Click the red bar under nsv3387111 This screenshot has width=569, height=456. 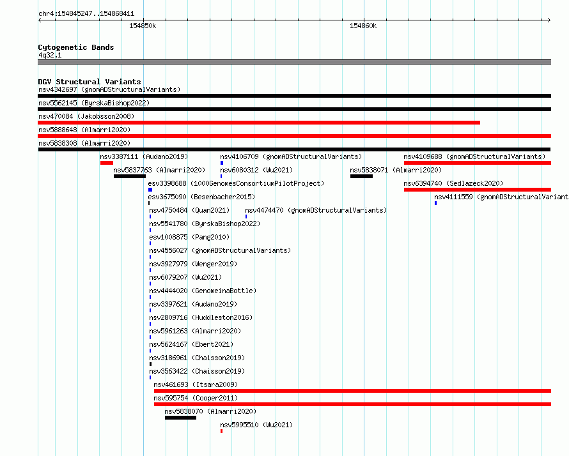point(107,163)
